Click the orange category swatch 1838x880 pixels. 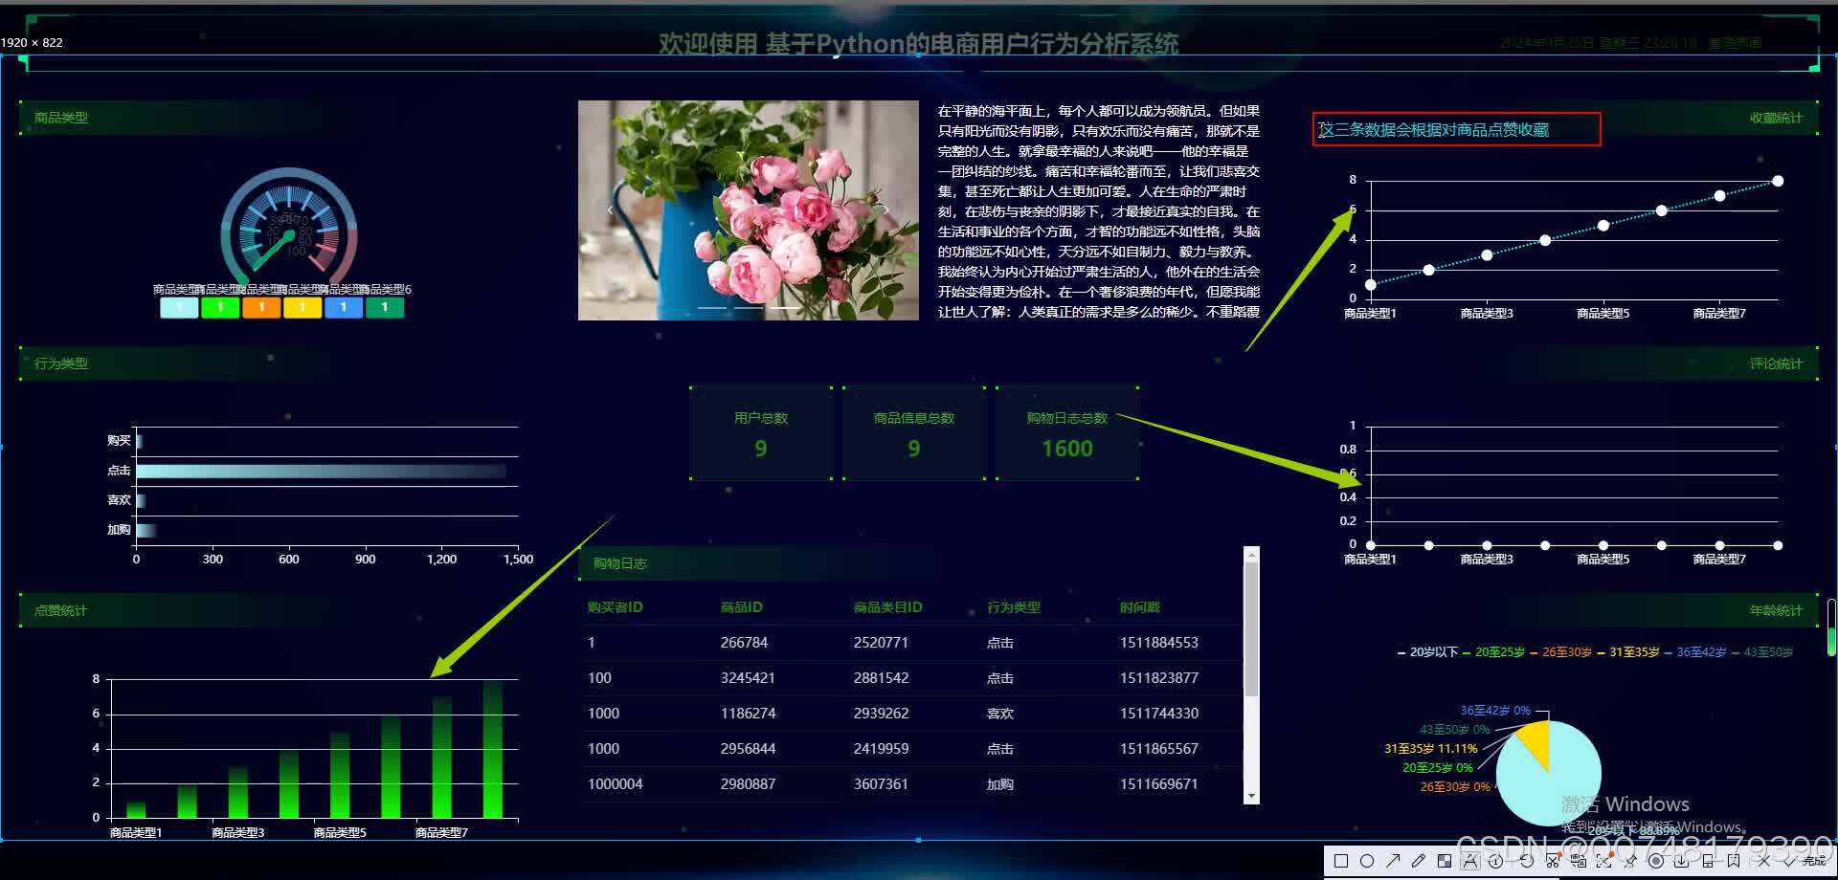(261, 308)
